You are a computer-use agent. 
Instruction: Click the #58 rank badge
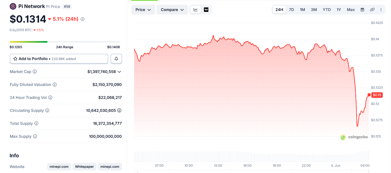[67, 6]
